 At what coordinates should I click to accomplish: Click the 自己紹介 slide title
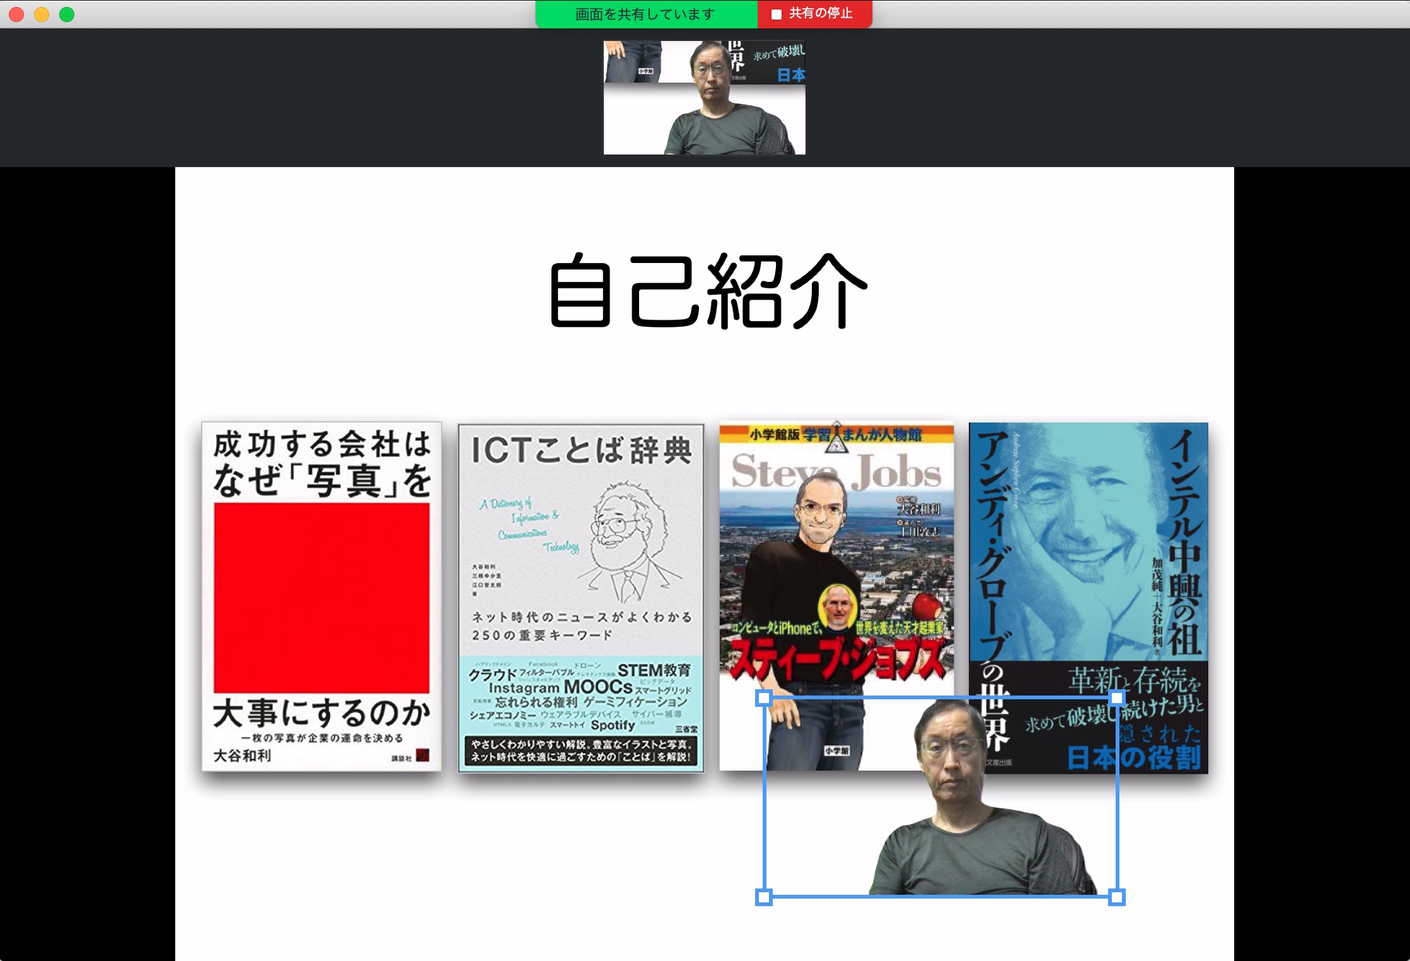pos(708,291)
